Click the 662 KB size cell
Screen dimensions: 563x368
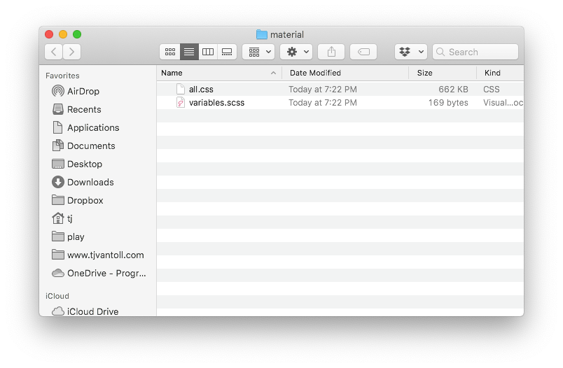point(453,90)
